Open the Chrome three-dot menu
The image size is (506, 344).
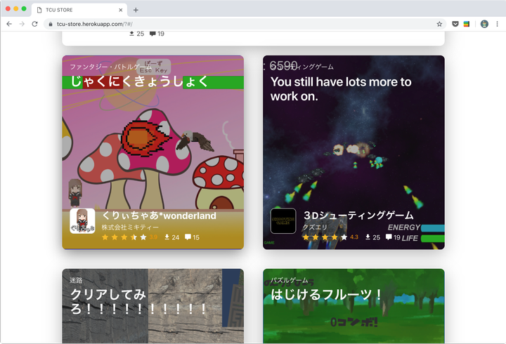pyautogui.click(x=497, y=24)
